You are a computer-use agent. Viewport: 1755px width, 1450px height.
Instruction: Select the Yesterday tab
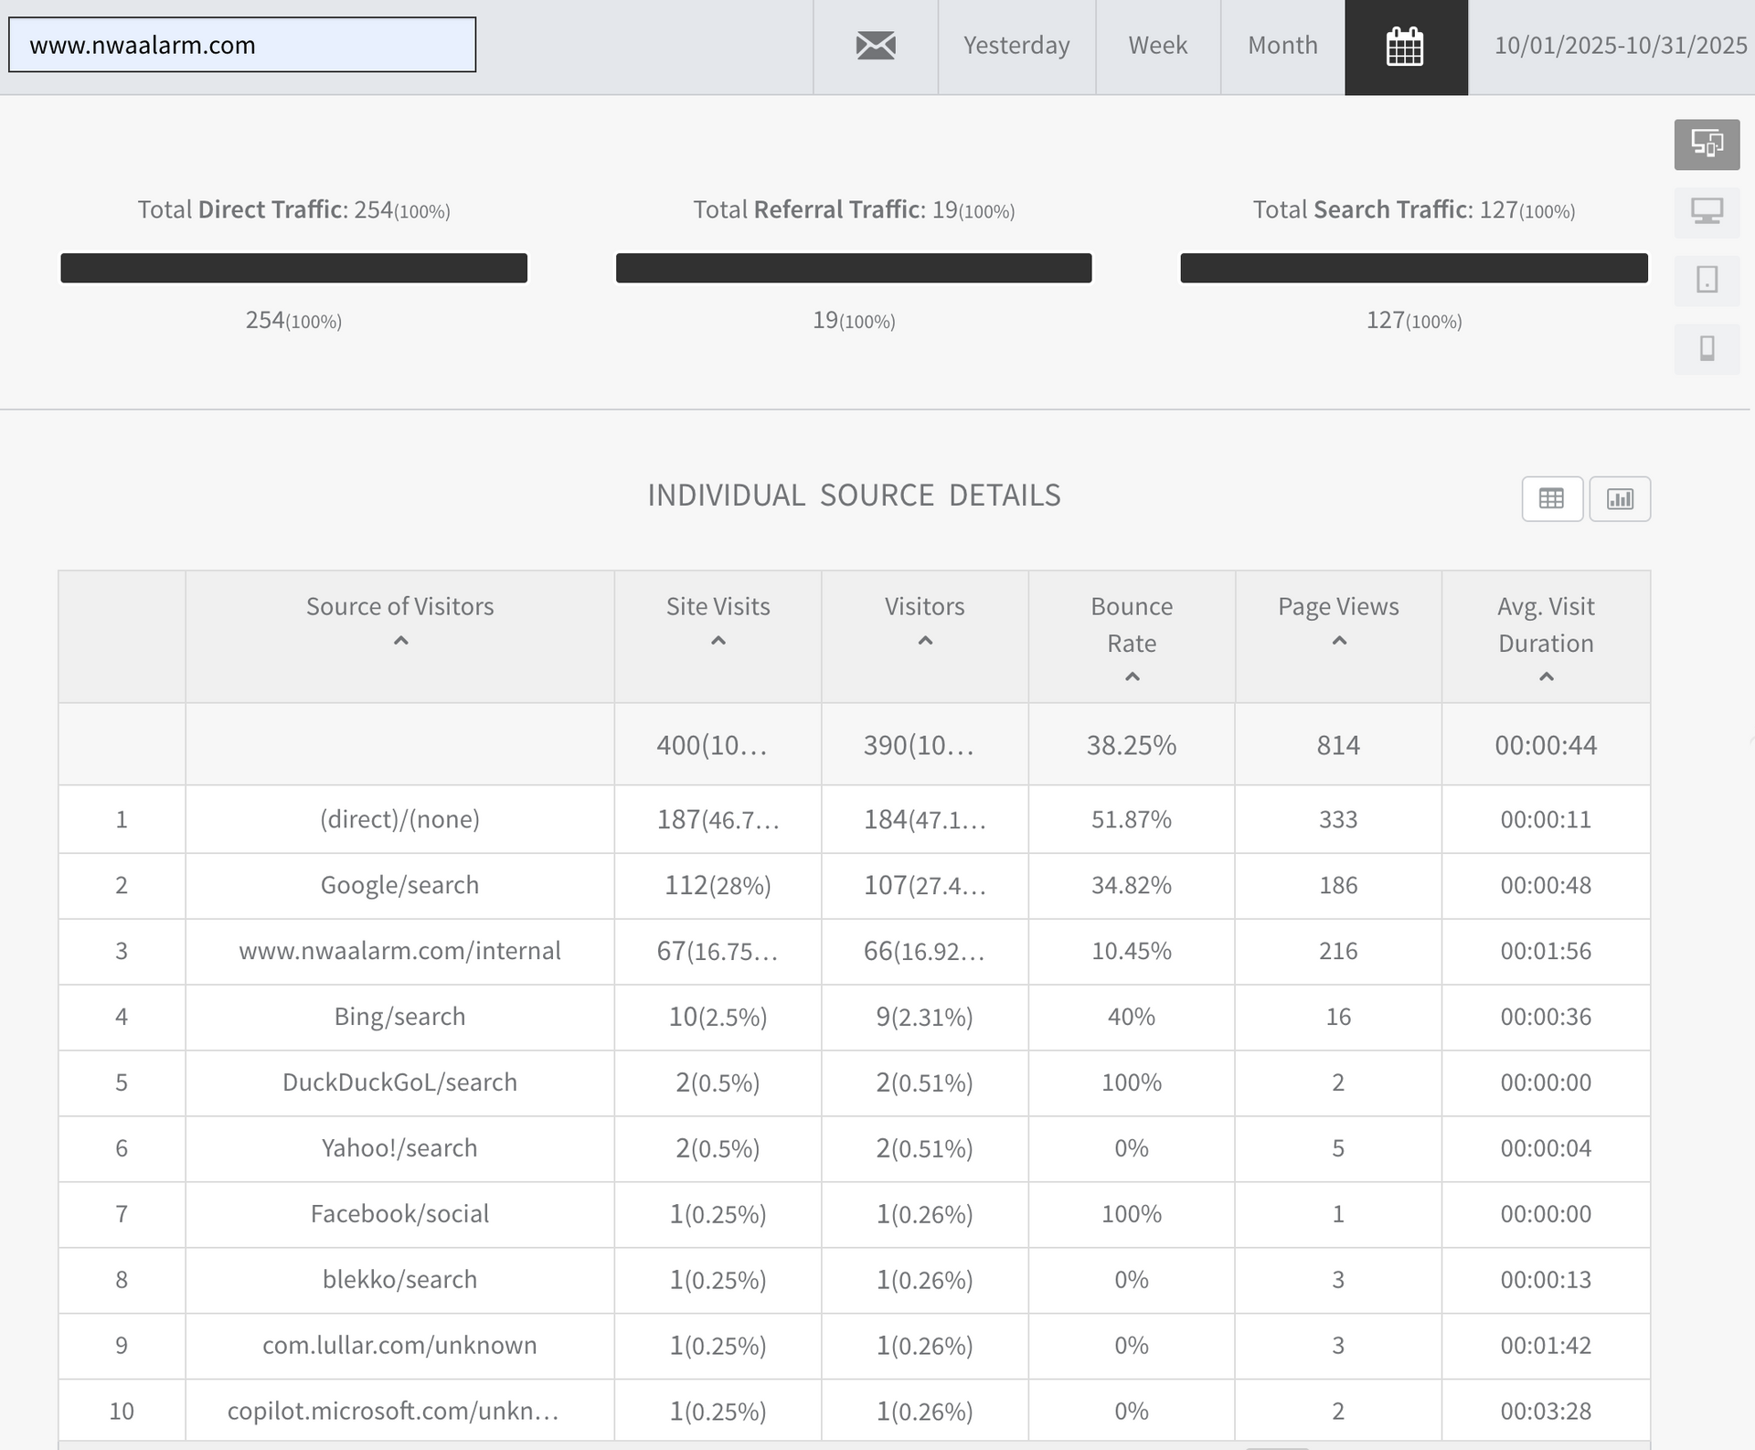(x=1016, y=46)
